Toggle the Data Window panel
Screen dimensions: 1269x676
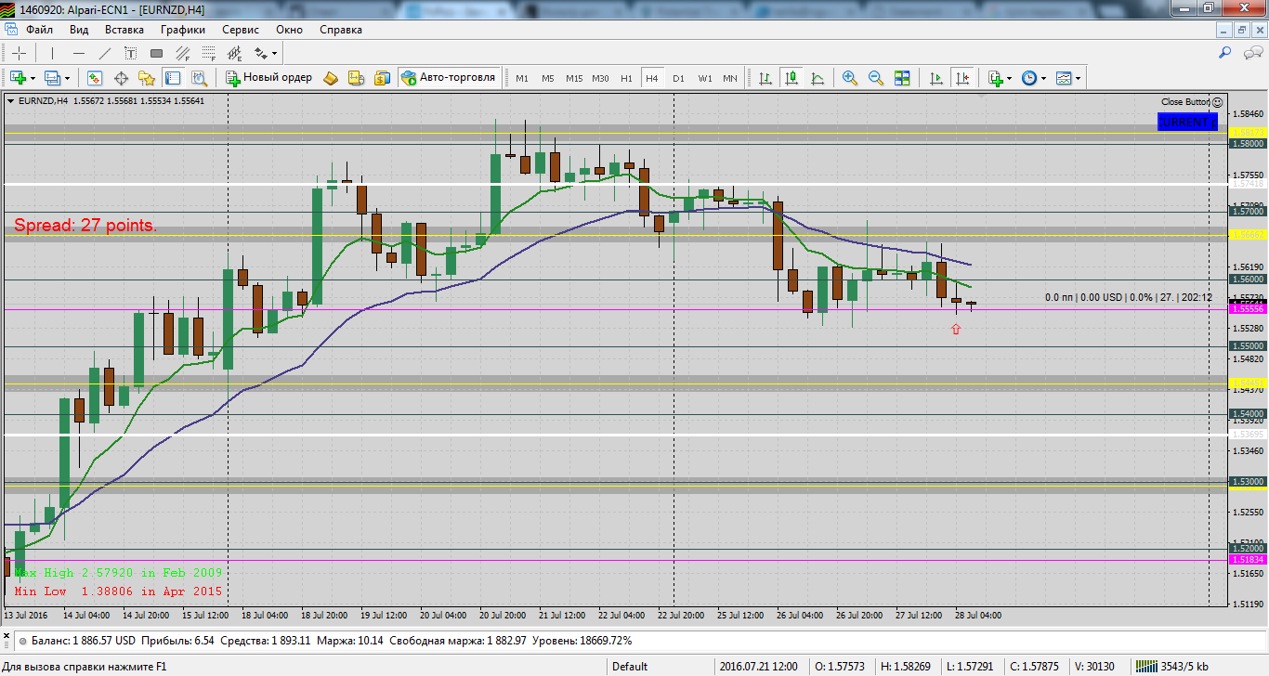(x=121, y=78)
